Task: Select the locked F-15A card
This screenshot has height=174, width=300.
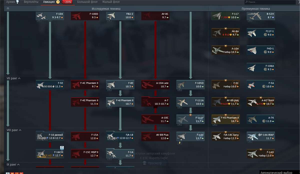Action: [x=85, y=136]
